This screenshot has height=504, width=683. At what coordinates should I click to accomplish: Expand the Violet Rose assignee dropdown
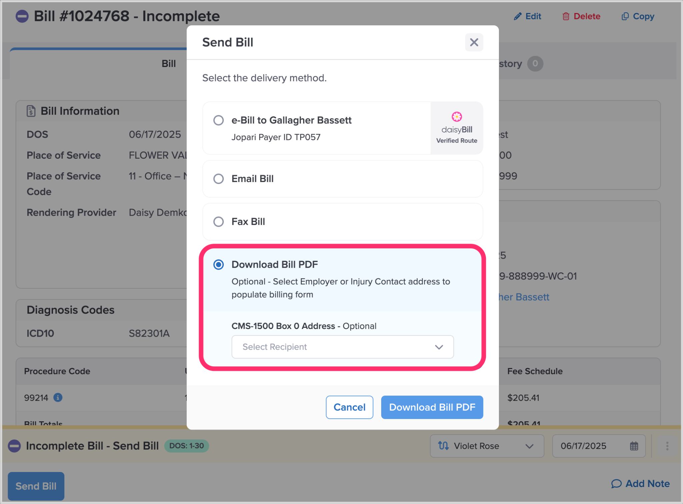[487, 446]
